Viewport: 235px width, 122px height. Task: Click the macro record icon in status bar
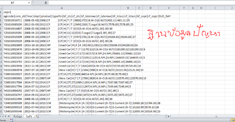click(11, 120)
